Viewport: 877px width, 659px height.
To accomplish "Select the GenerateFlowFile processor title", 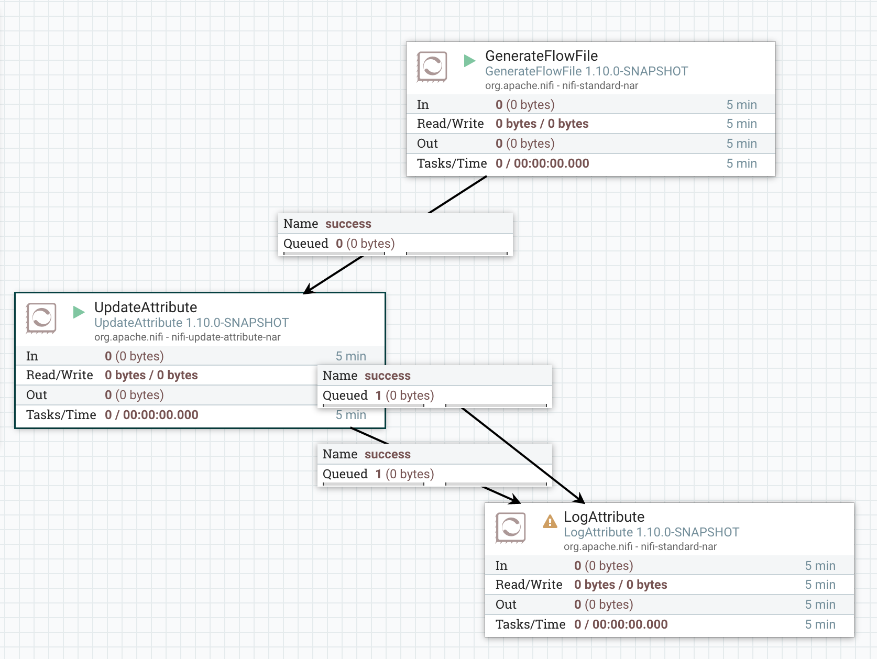I will pyautogui.click(x=541, y=56).
